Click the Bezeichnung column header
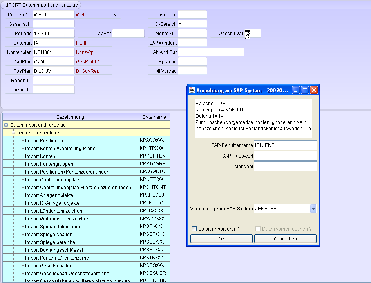The height and width of the screenshot is (283, 371). click(70, 117)
